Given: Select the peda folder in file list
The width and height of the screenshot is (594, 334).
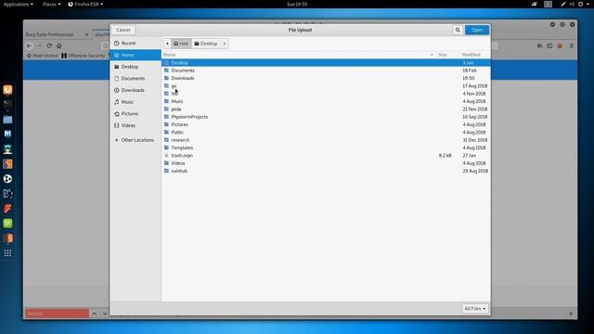Looking at the screenshot, I should point(326,109).
